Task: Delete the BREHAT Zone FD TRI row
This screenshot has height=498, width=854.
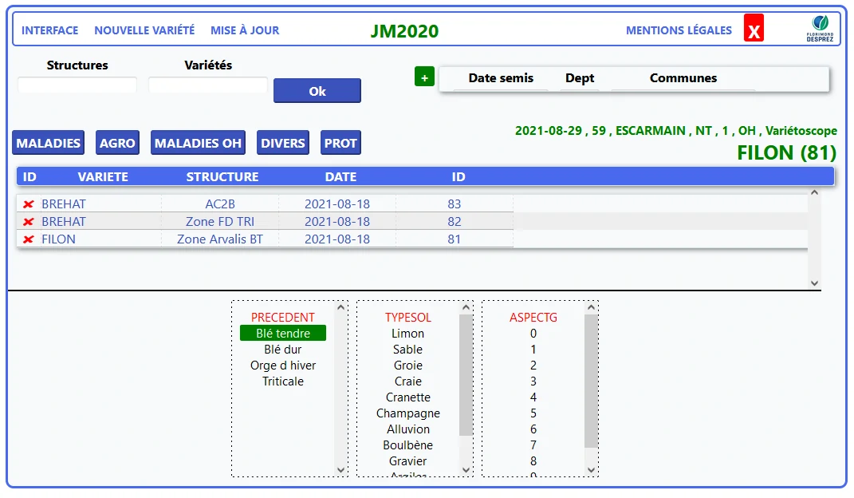Action: 29,222
